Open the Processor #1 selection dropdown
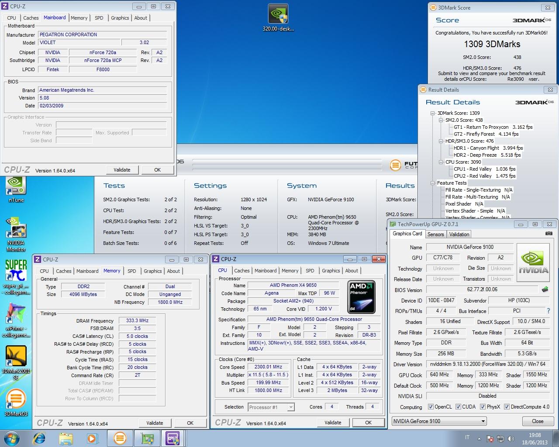The width and height of the screenshot is (559, 447). 271,407
